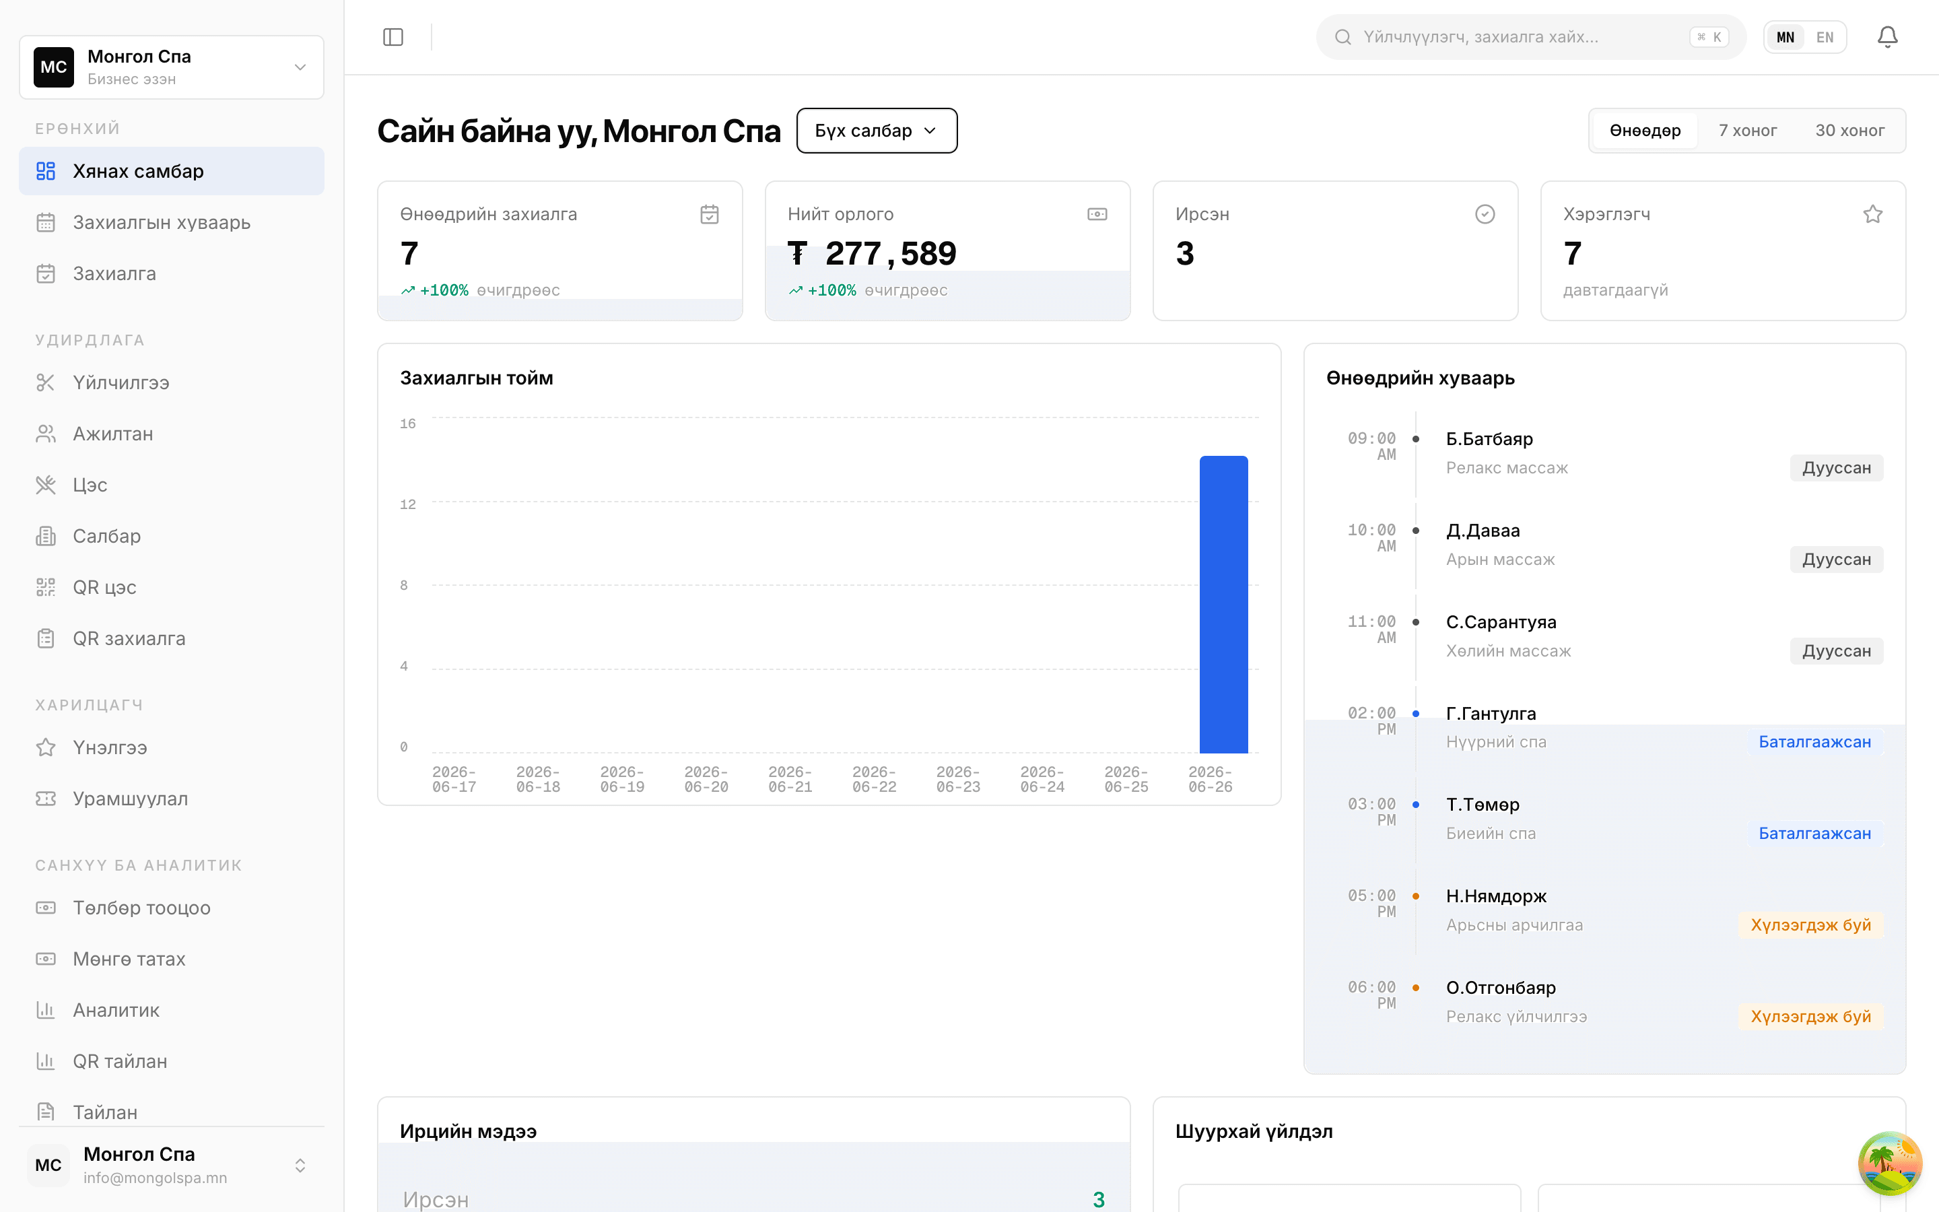Select Т.Төмөр schedule entry

coord(1605,819)
